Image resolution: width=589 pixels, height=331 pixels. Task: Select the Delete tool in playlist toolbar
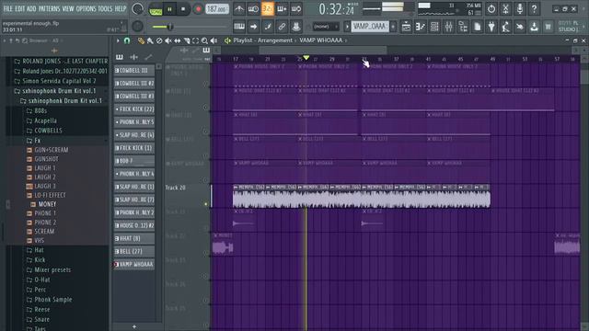(159, 40)
